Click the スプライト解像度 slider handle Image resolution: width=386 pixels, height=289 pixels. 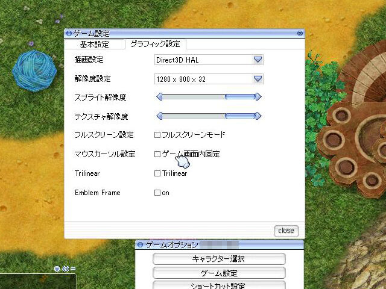point(240,97)
